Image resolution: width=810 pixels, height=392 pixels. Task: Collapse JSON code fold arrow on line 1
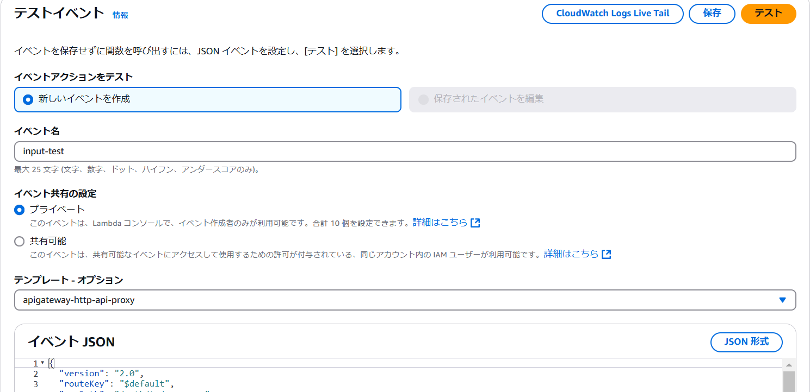point(41,363)
